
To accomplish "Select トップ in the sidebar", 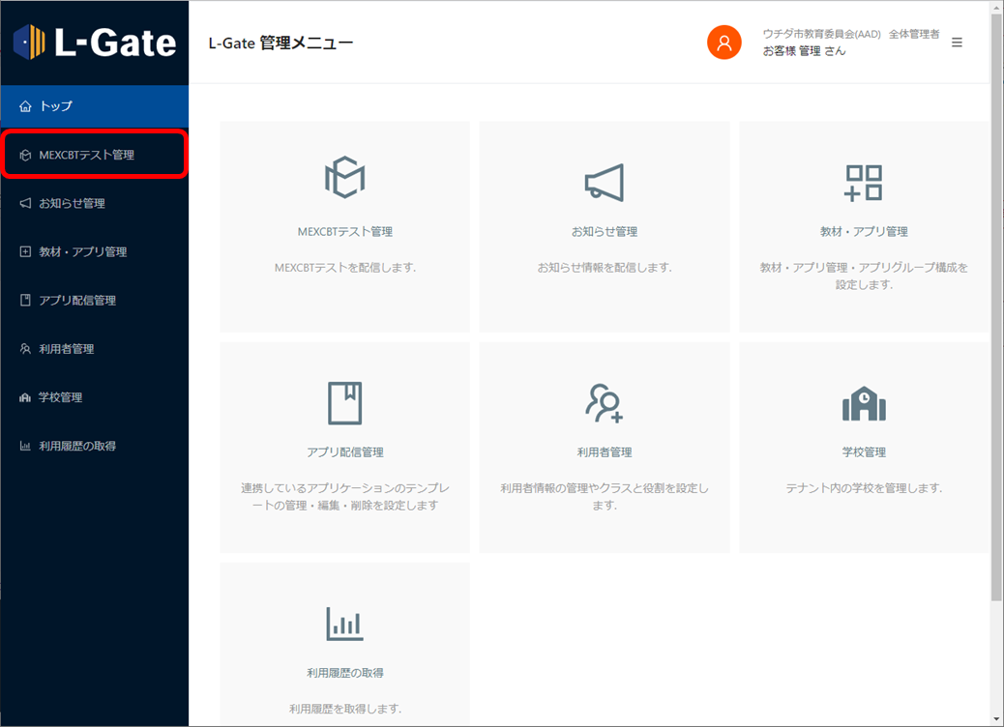I will (x=95, y=106).
